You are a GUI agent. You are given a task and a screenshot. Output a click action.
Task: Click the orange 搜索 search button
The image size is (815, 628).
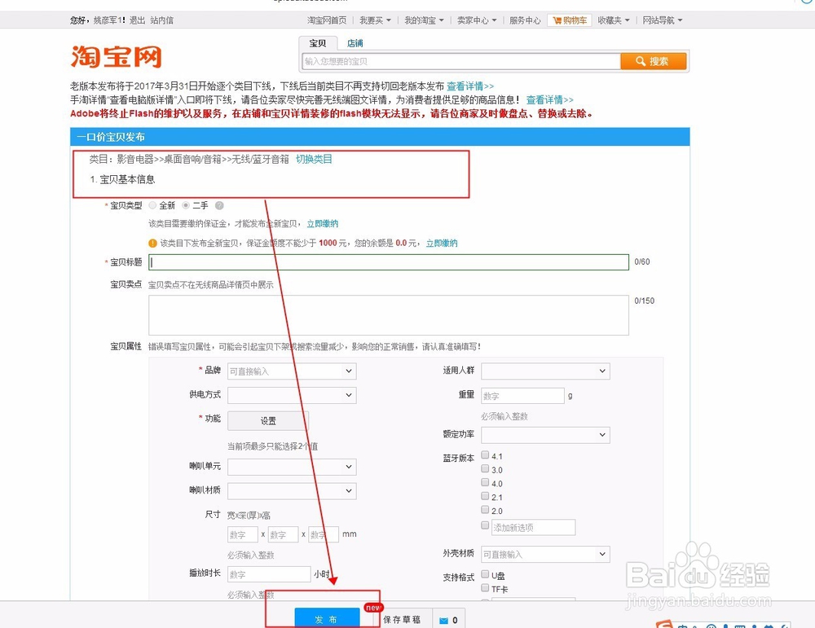(654, 61)
